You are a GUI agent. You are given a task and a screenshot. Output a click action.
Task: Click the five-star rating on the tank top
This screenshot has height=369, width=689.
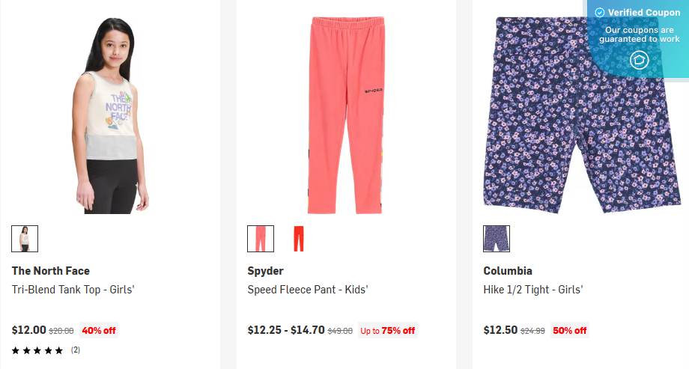click(37, 350)
